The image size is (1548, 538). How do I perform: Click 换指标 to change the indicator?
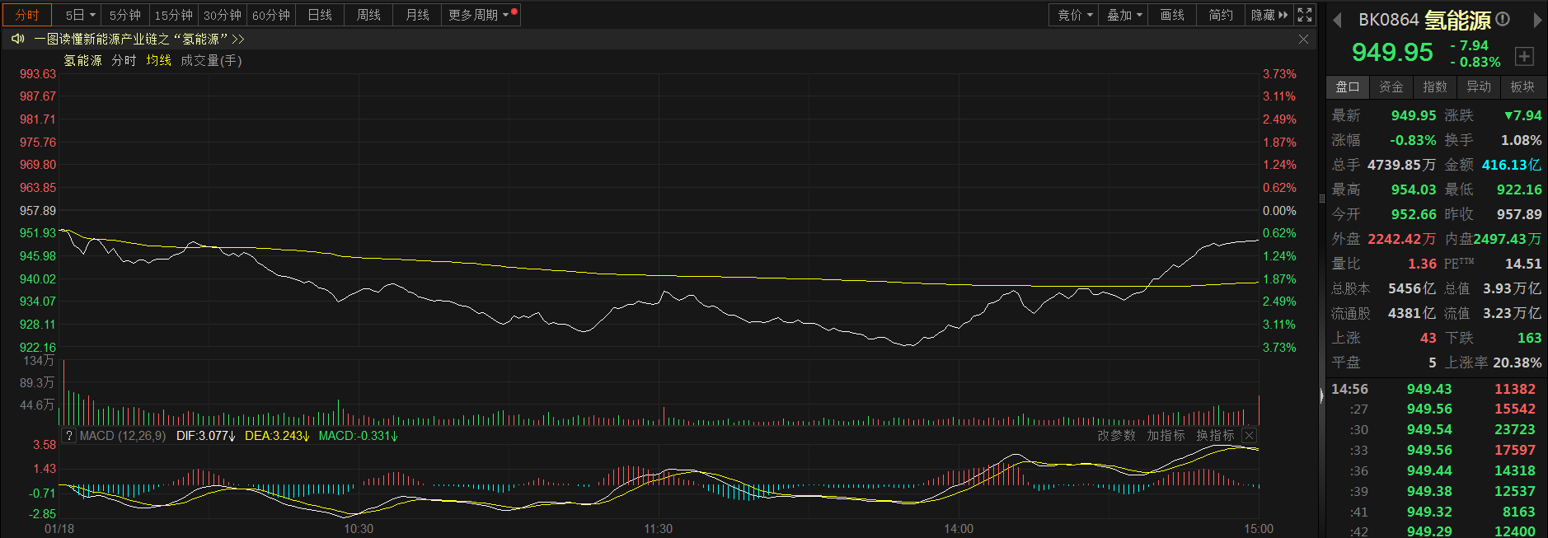(1215, 436)
